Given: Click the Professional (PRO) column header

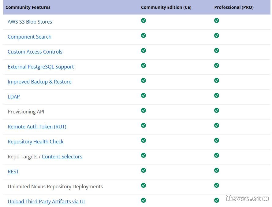Looking at the screenshot, I should (x=234, y=7).
